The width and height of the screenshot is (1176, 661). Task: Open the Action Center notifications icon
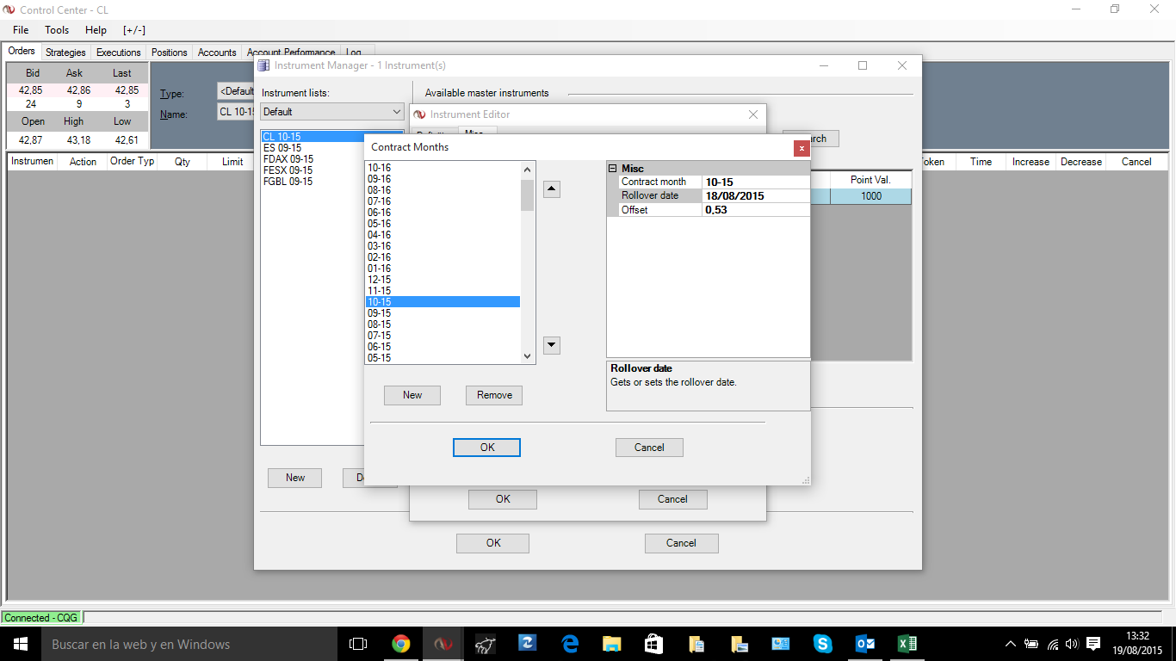click(x=1093, y=644)
